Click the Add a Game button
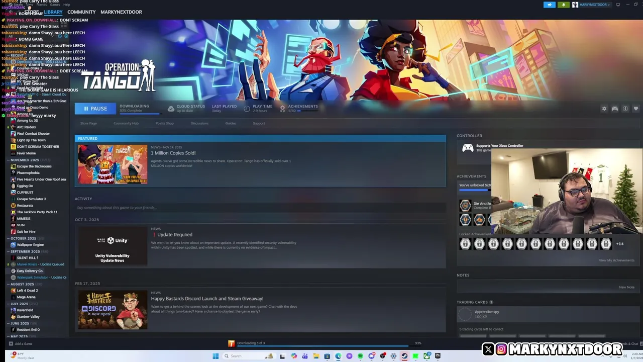Screen dimensions: 643x362 tap(21, 344)
